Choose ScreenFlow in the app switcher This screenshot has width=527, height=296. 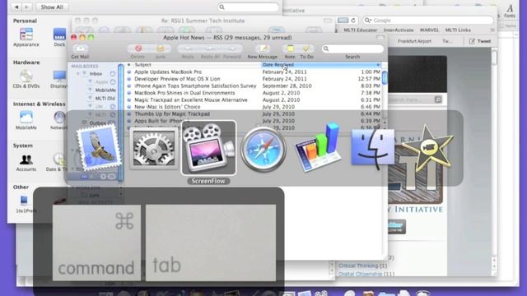point(208,148)
